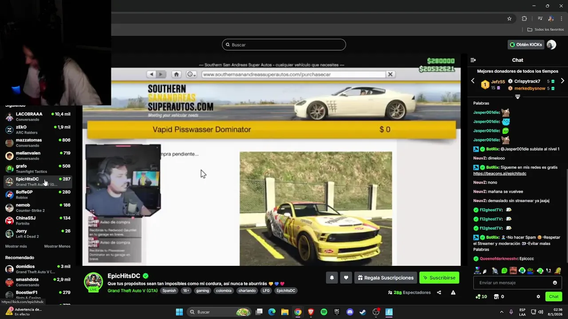Click the Kick search field Buscar
Screen dimensions: 568x319
click(x=284, y=45)
